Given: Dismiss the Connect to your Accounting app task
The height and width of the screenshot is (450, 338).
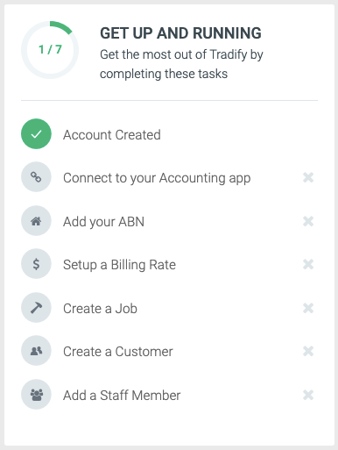Looking at the screenshot, I should click(x=308, y=177).
